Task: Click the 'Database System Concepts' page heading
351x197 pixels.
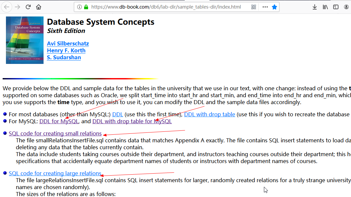Action: click(x=101, y=22)
